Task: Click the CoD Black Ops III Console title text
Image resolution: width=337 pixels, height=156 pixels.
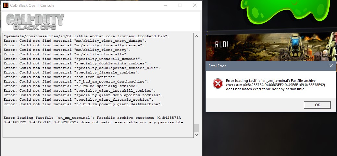Action: pos(32,6)
